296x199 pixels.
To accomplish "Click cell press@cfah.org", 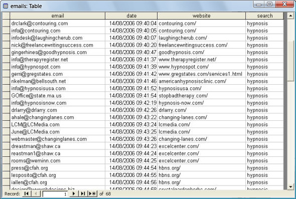I will click(x=57, y=168).
